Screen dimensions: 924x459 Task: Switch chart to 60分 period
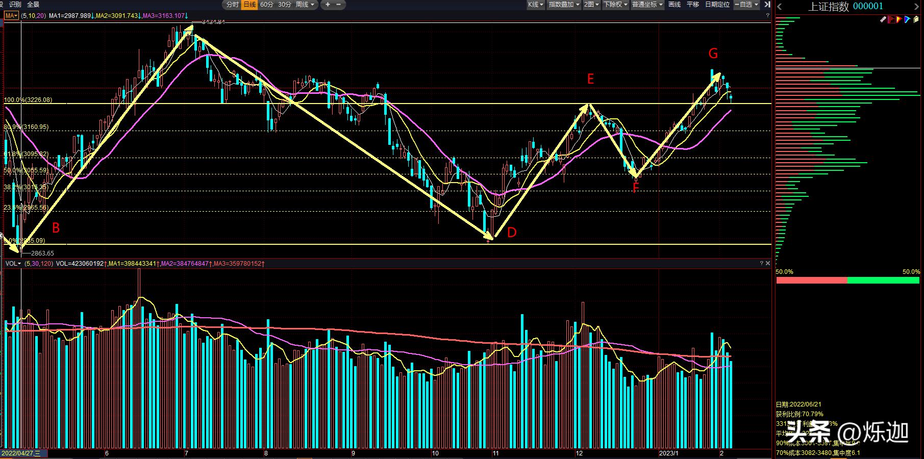(266, 5)
